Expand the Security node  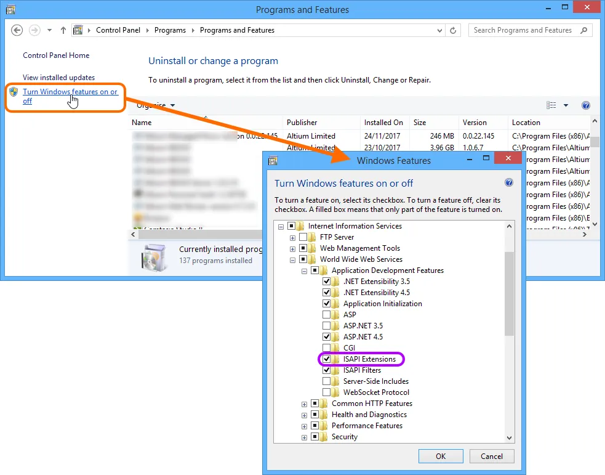pos(305,437)
